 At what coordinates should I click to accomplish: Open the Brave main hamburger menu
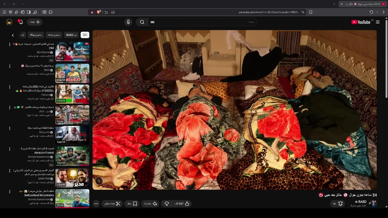point(4,12)
